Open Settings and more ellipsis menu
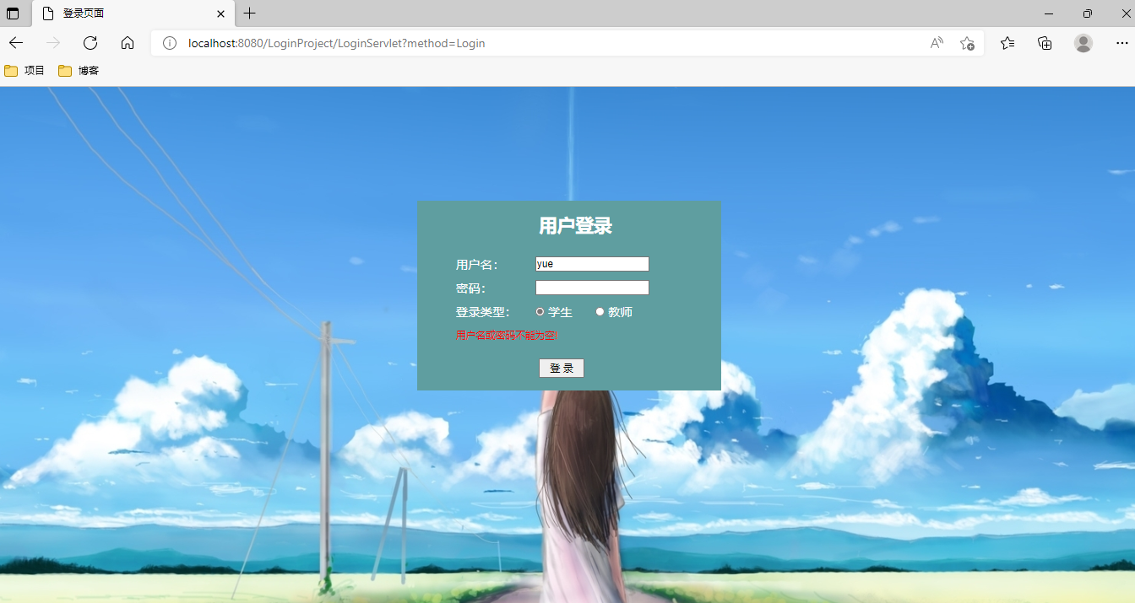Screen dimensions: 1135x603 tap(1122, 43)
